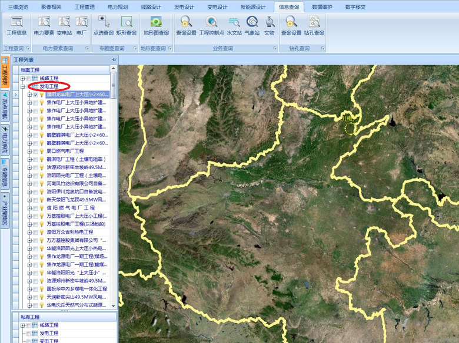Open the 气象站 query icon
459x343 pixels.
(x=252, y=26)
